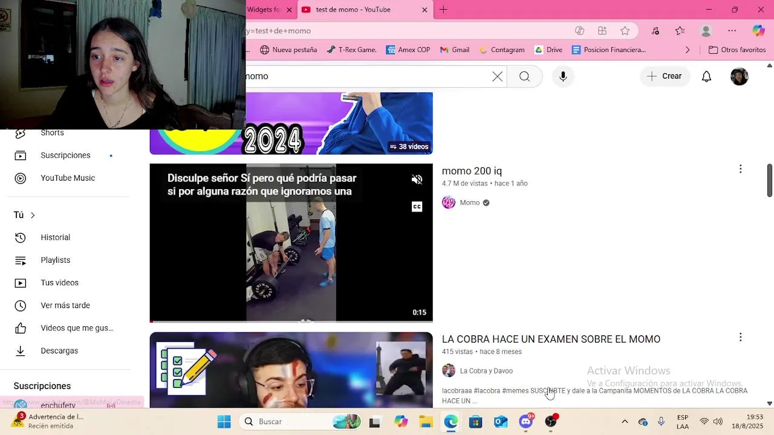Open the 38 videos playlist thumbnail
This screenshot has height=435, width=774.
(x=291, y=123)
